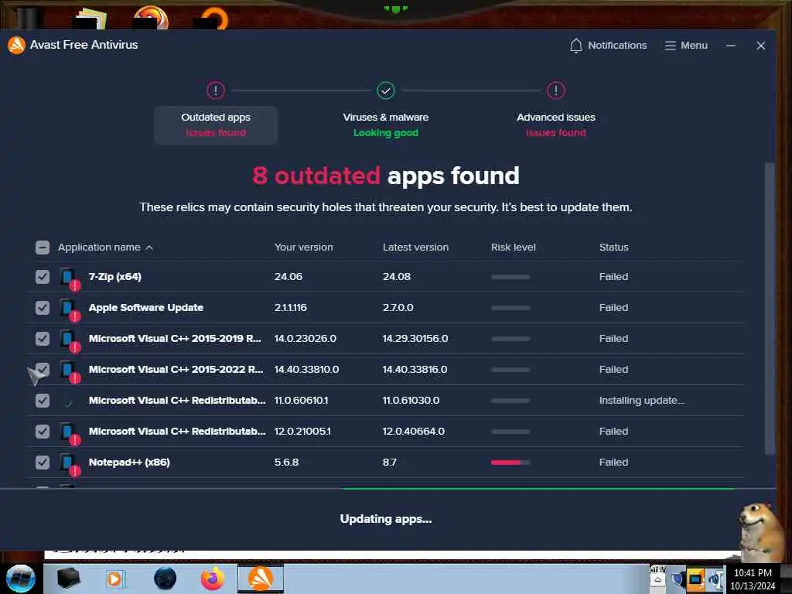Click Microsoft Visual C++ 2015-2022 R... name
792x594 pixels.
(x=176, y=369)
